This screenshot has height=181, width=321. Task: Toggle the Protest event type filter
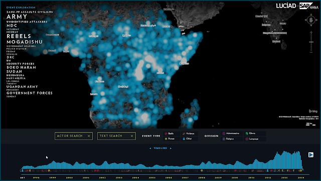pos(172,139)
